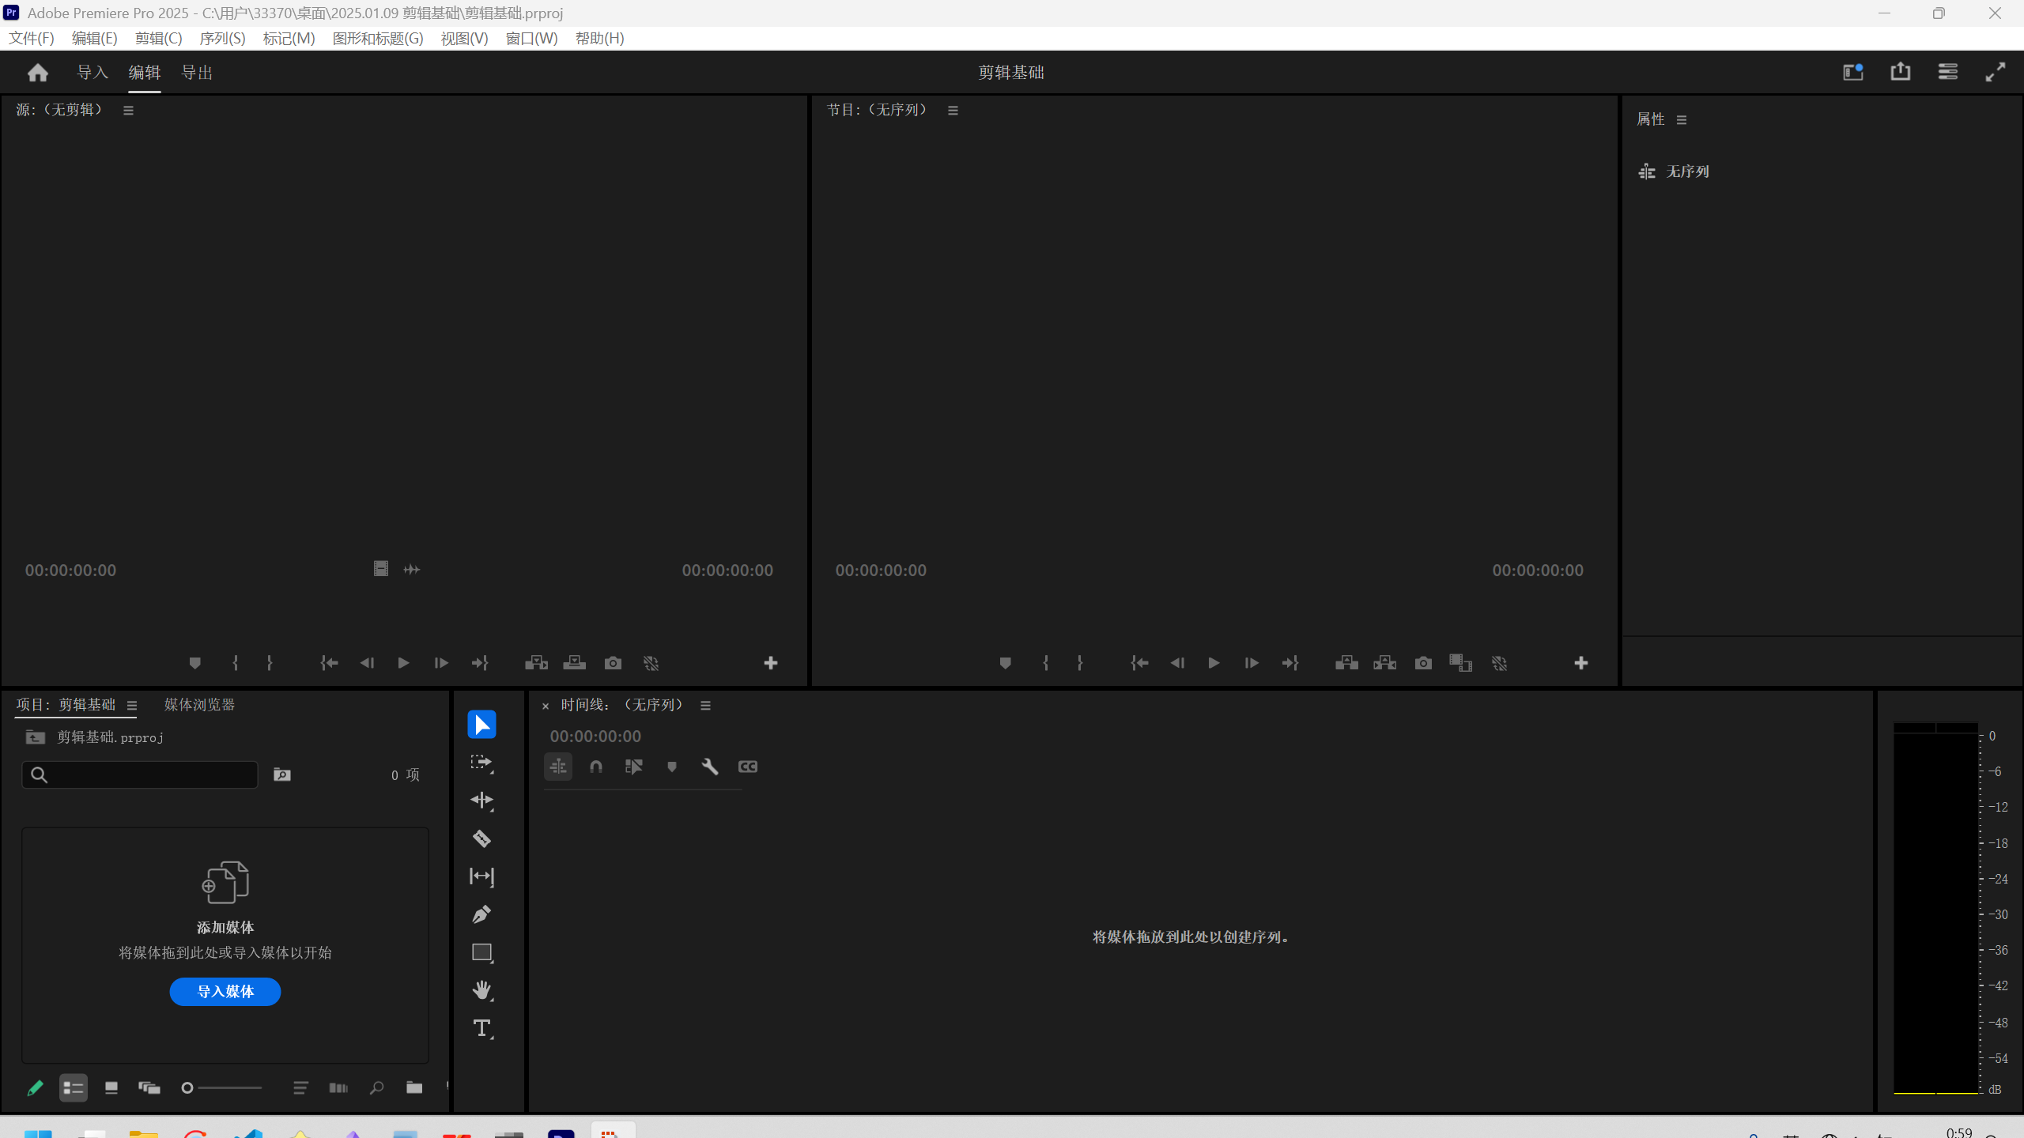Image resolution: width=2024 pixels, height=1138 pixels.
Task: Open the Timeline panel menu
Action: [x=705, y=706]
